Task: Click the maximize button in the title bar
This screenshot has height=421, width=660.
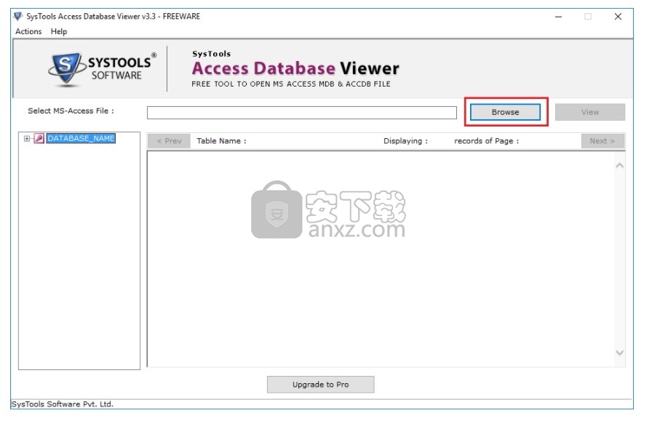Action: (588, 17)
